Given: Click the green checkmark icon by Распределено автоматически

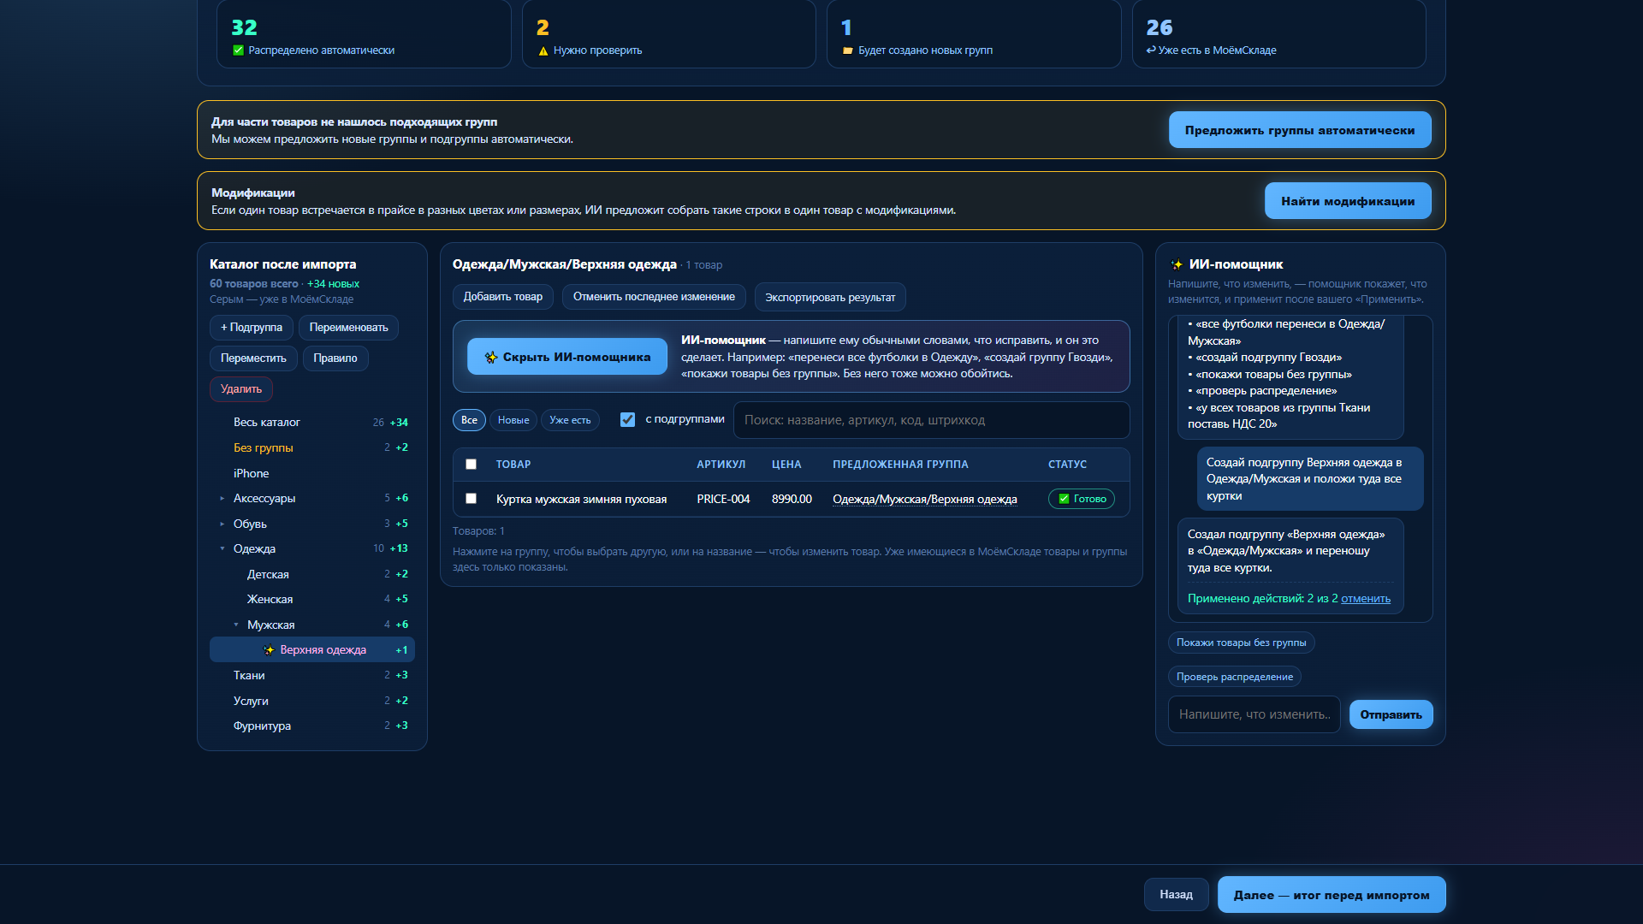Looking at the screenshot, I should (x=238, y=50).
